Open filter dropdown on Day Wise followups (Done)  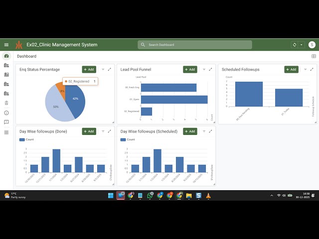pyautogui.click(x=103, y=131)
